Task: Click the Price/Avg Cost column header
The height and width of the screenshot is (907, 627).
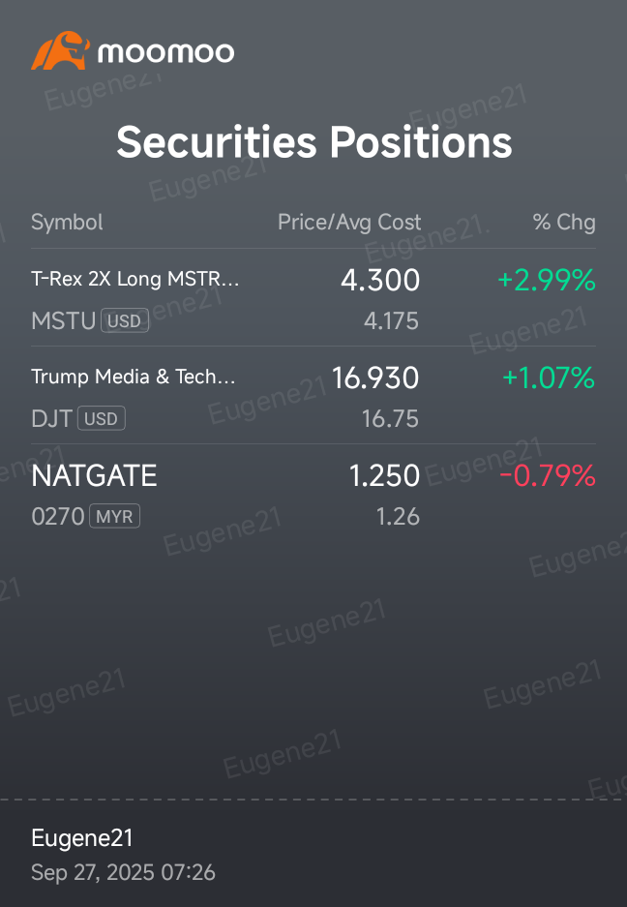Action: (x=349, y=222)
